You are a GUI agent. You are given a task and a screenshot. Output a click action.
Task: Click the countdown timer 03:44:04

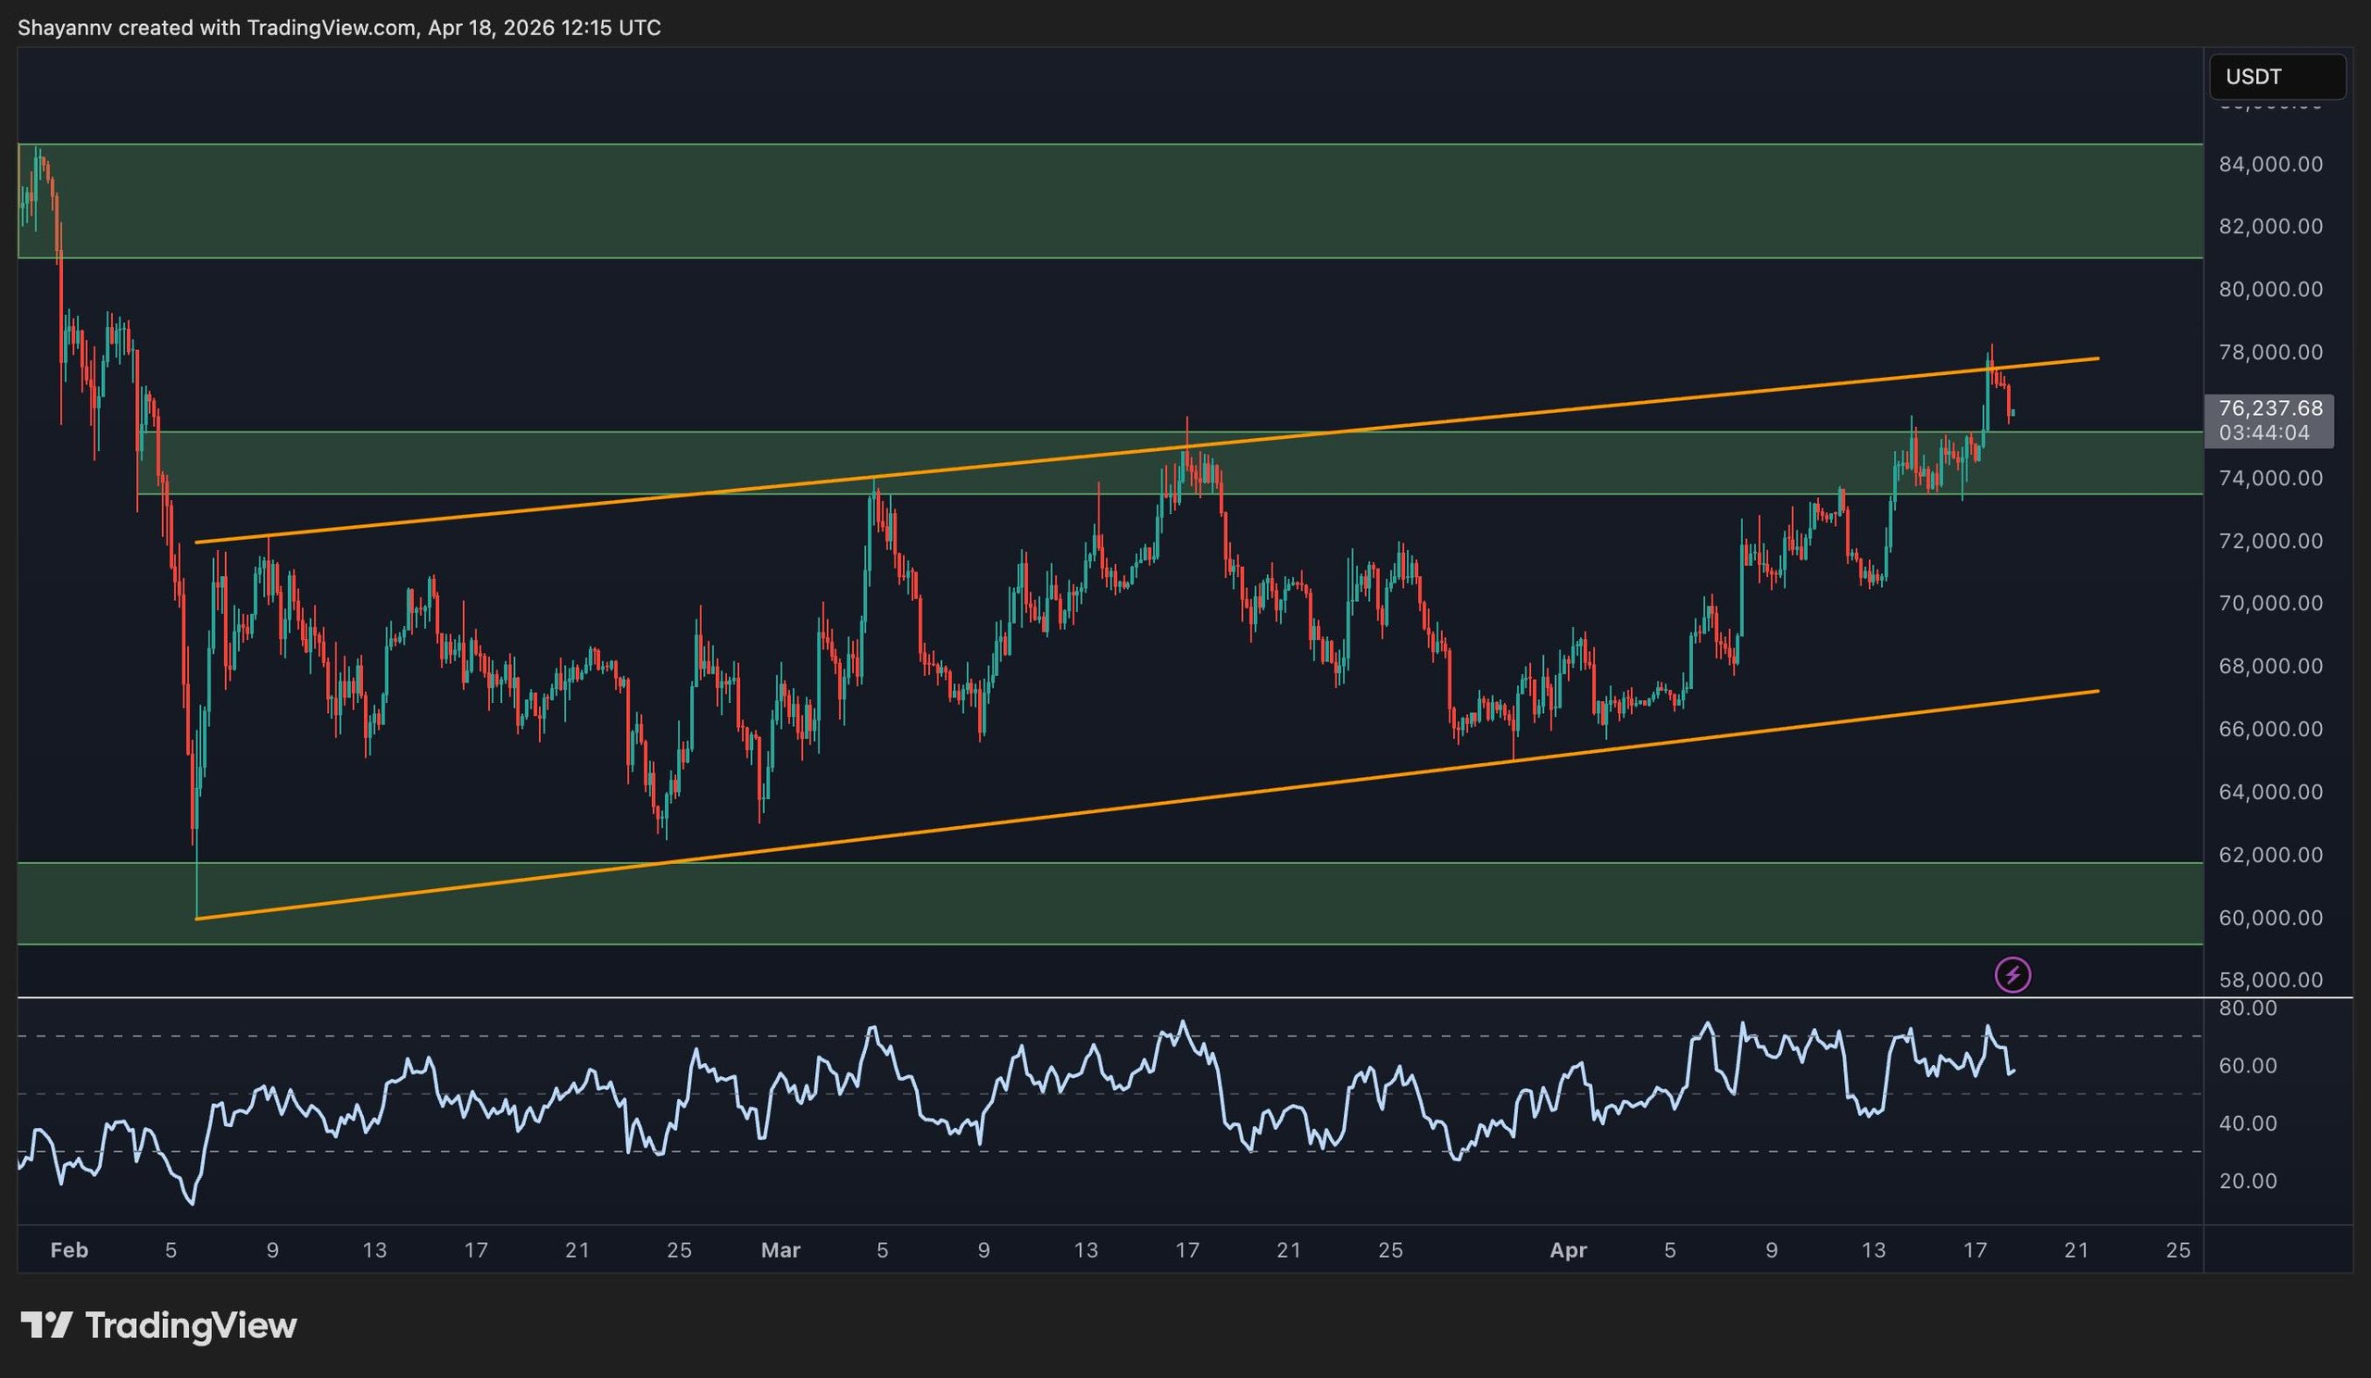tap(2263, 433)
